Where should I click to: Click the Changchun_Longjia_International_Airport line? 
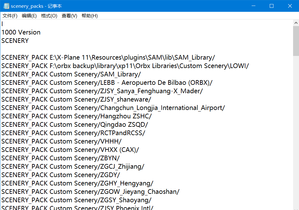point(113,108)
